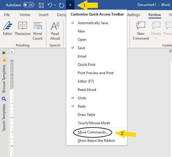Enable Touch/Mouse Mode in the menu
The width and height of the screenshot is (172, 157).
(x=97, y=123)
